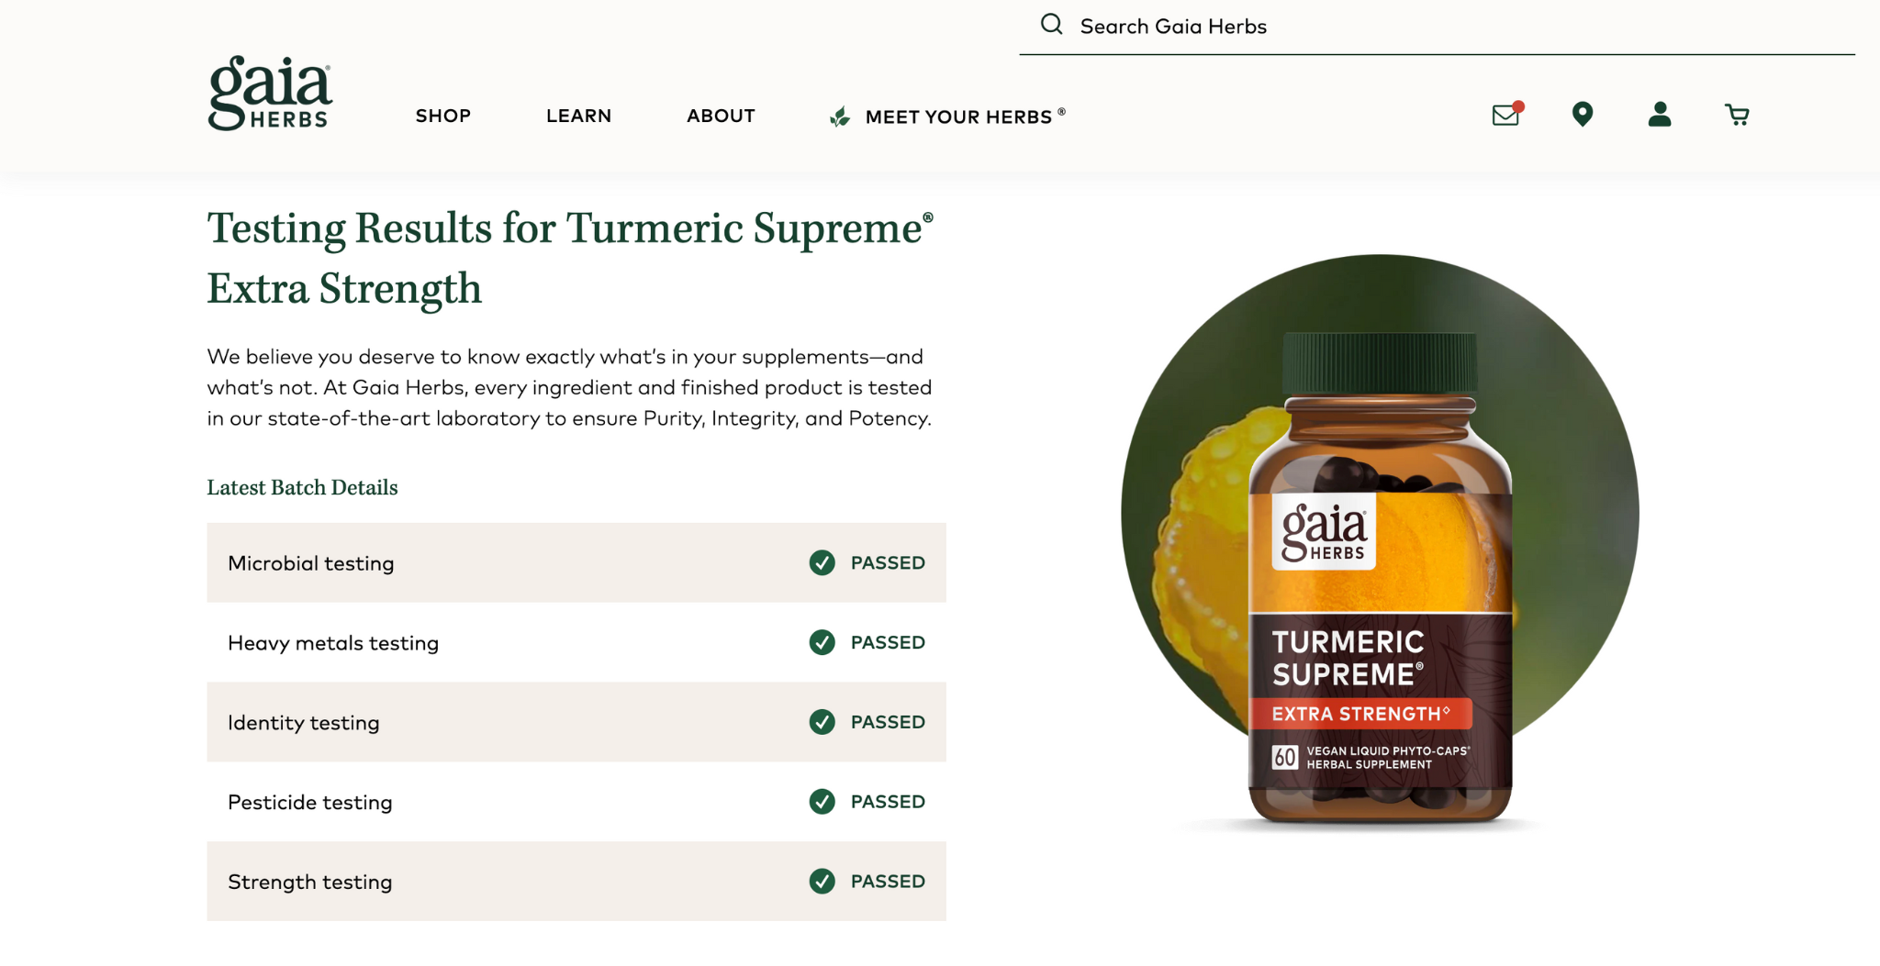Expand the Learn navigation menu

578,116
